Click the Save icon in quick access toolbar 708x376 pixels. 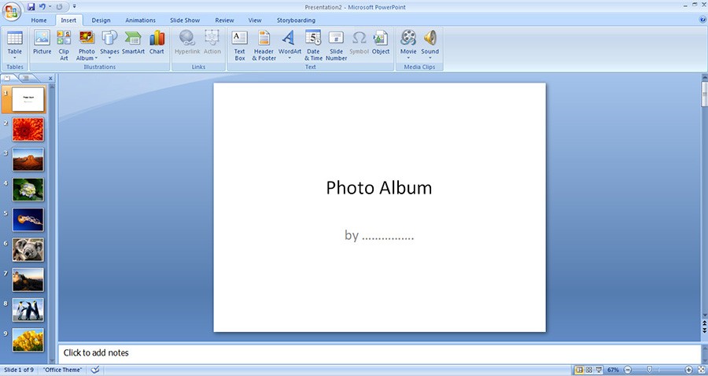tap(31, 6)
